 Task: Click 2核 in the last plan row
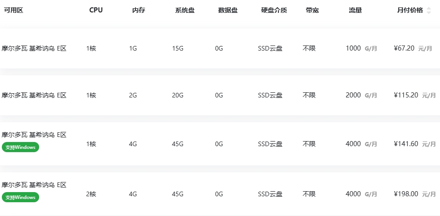[91, 194]
